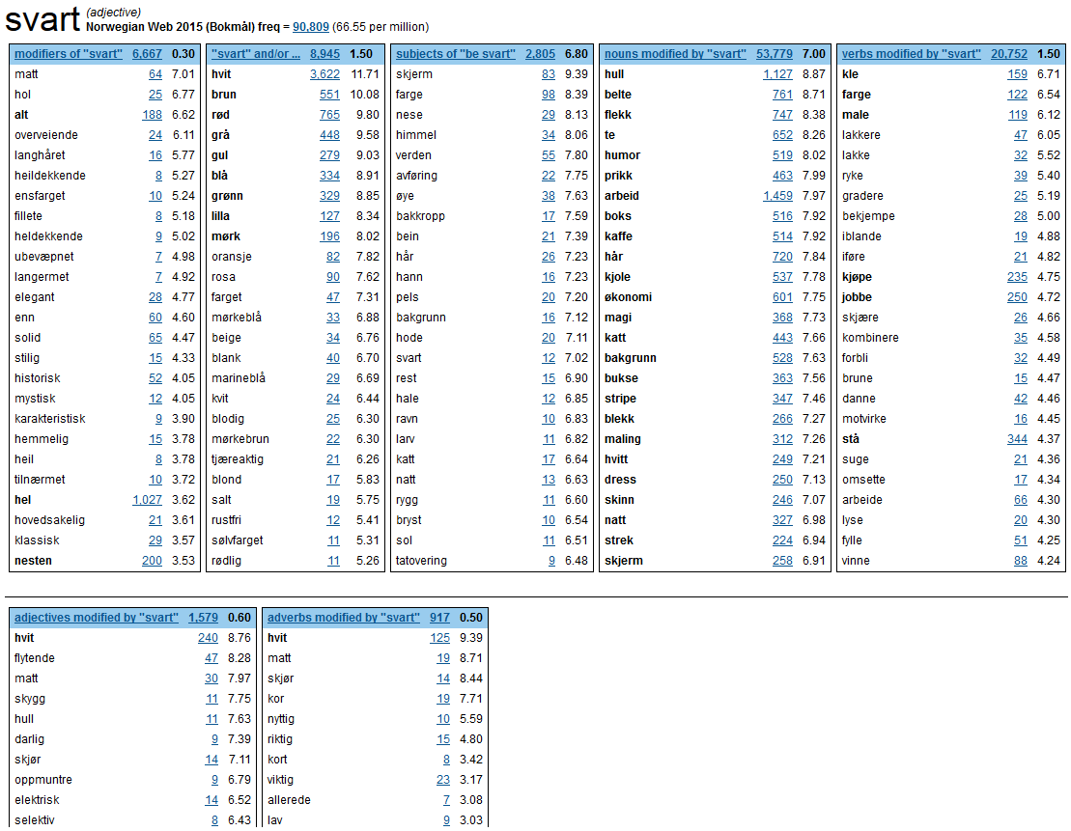Select the word tjæreaktig in and/or table
The height and width of the screenshot is (831, 1071).
tap(237, 459)
